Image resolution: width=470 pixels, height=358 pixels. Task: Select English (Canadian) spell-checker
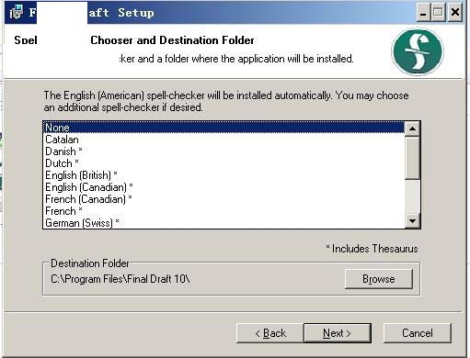coord(224,187)
